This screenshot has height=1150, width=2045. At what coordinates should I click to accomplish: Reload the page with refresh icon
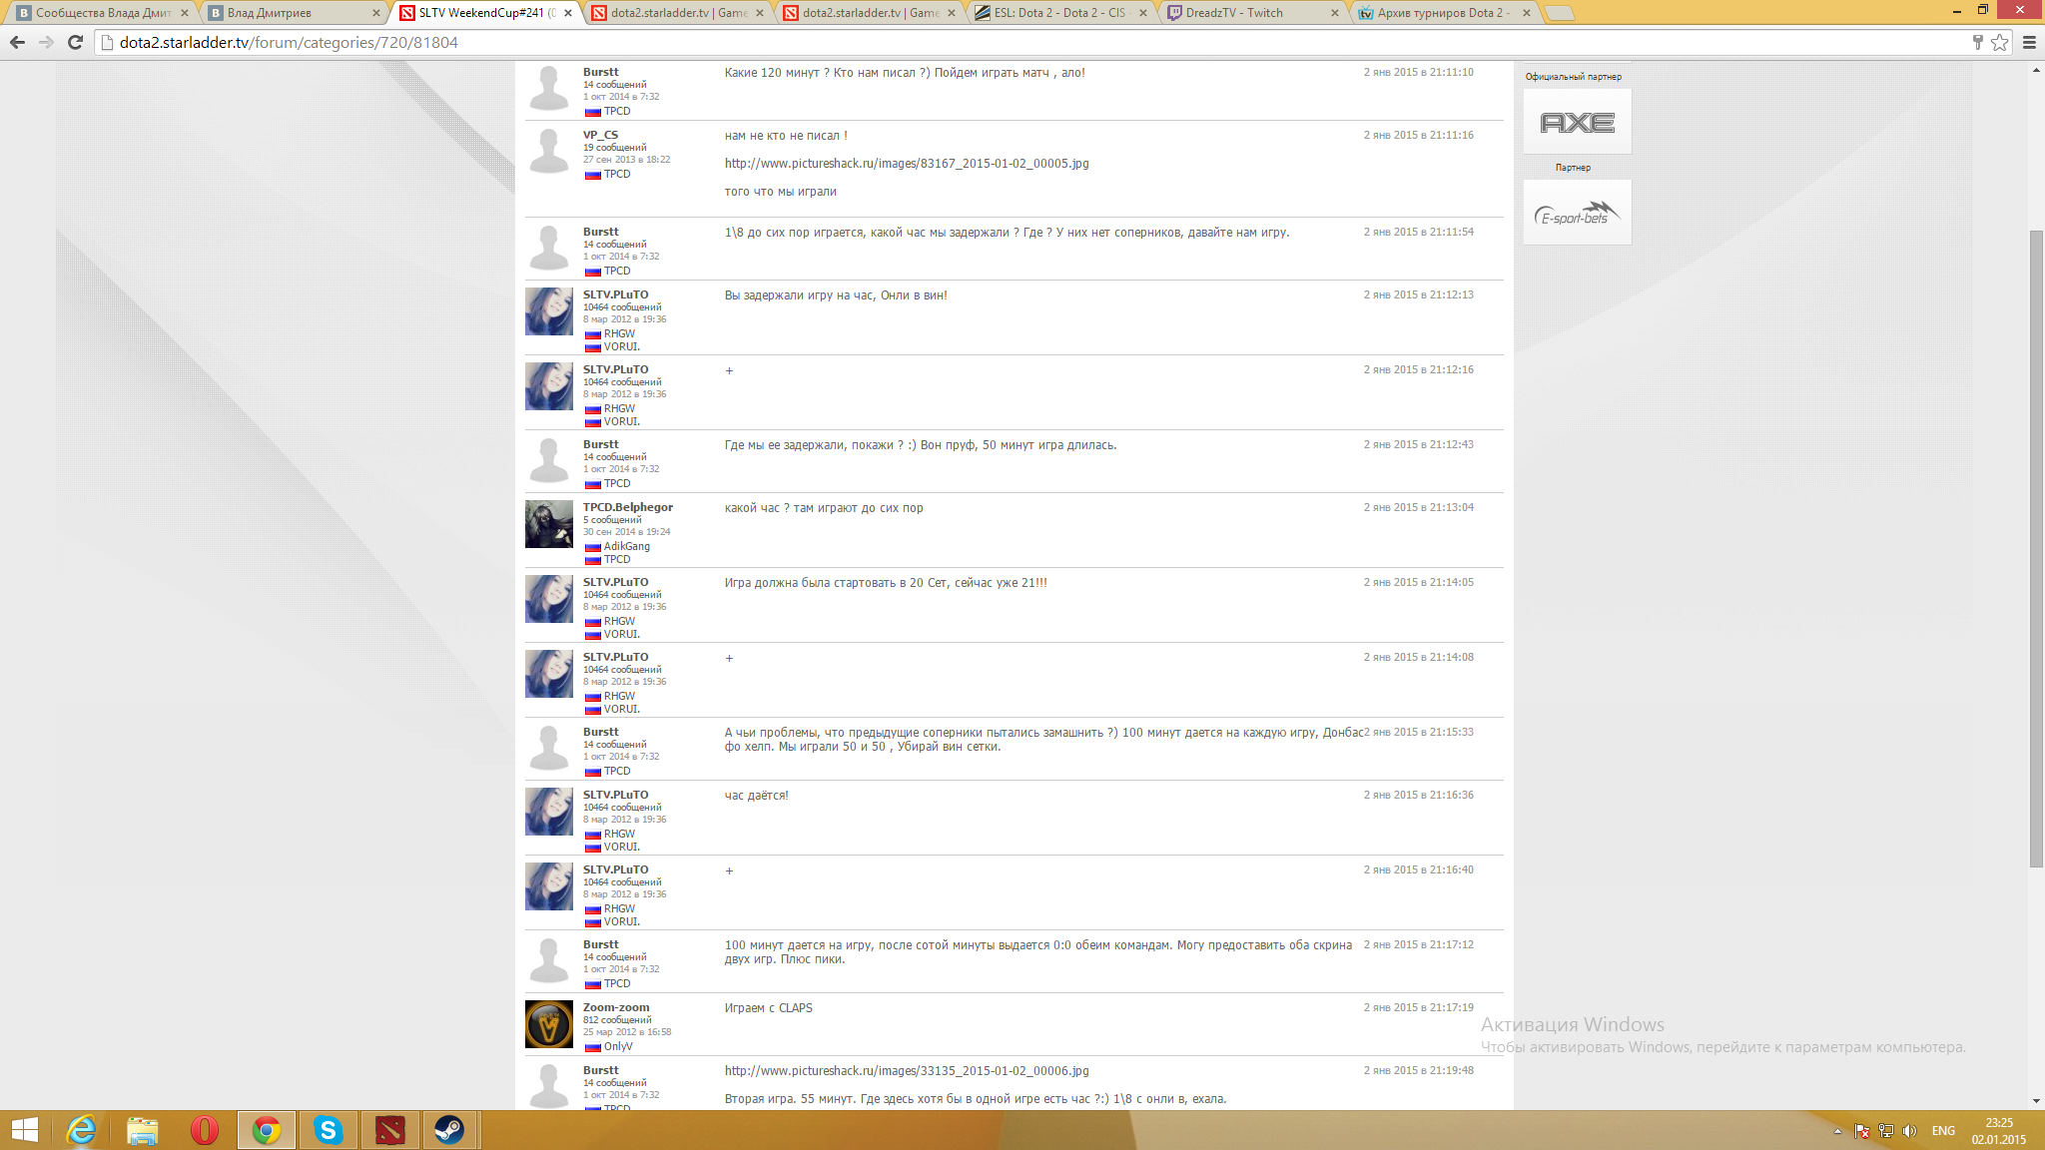point(75,42)
